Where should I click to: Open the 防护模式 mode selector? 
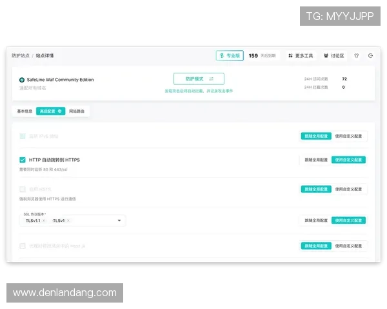(x=199, y=79)
